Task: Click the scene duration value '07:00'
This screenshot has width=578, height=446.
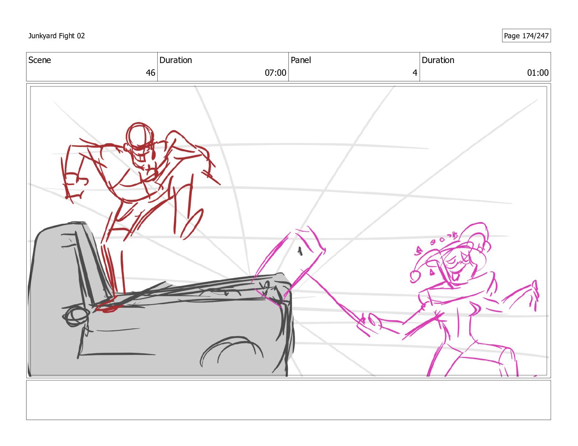Action: 275,73
